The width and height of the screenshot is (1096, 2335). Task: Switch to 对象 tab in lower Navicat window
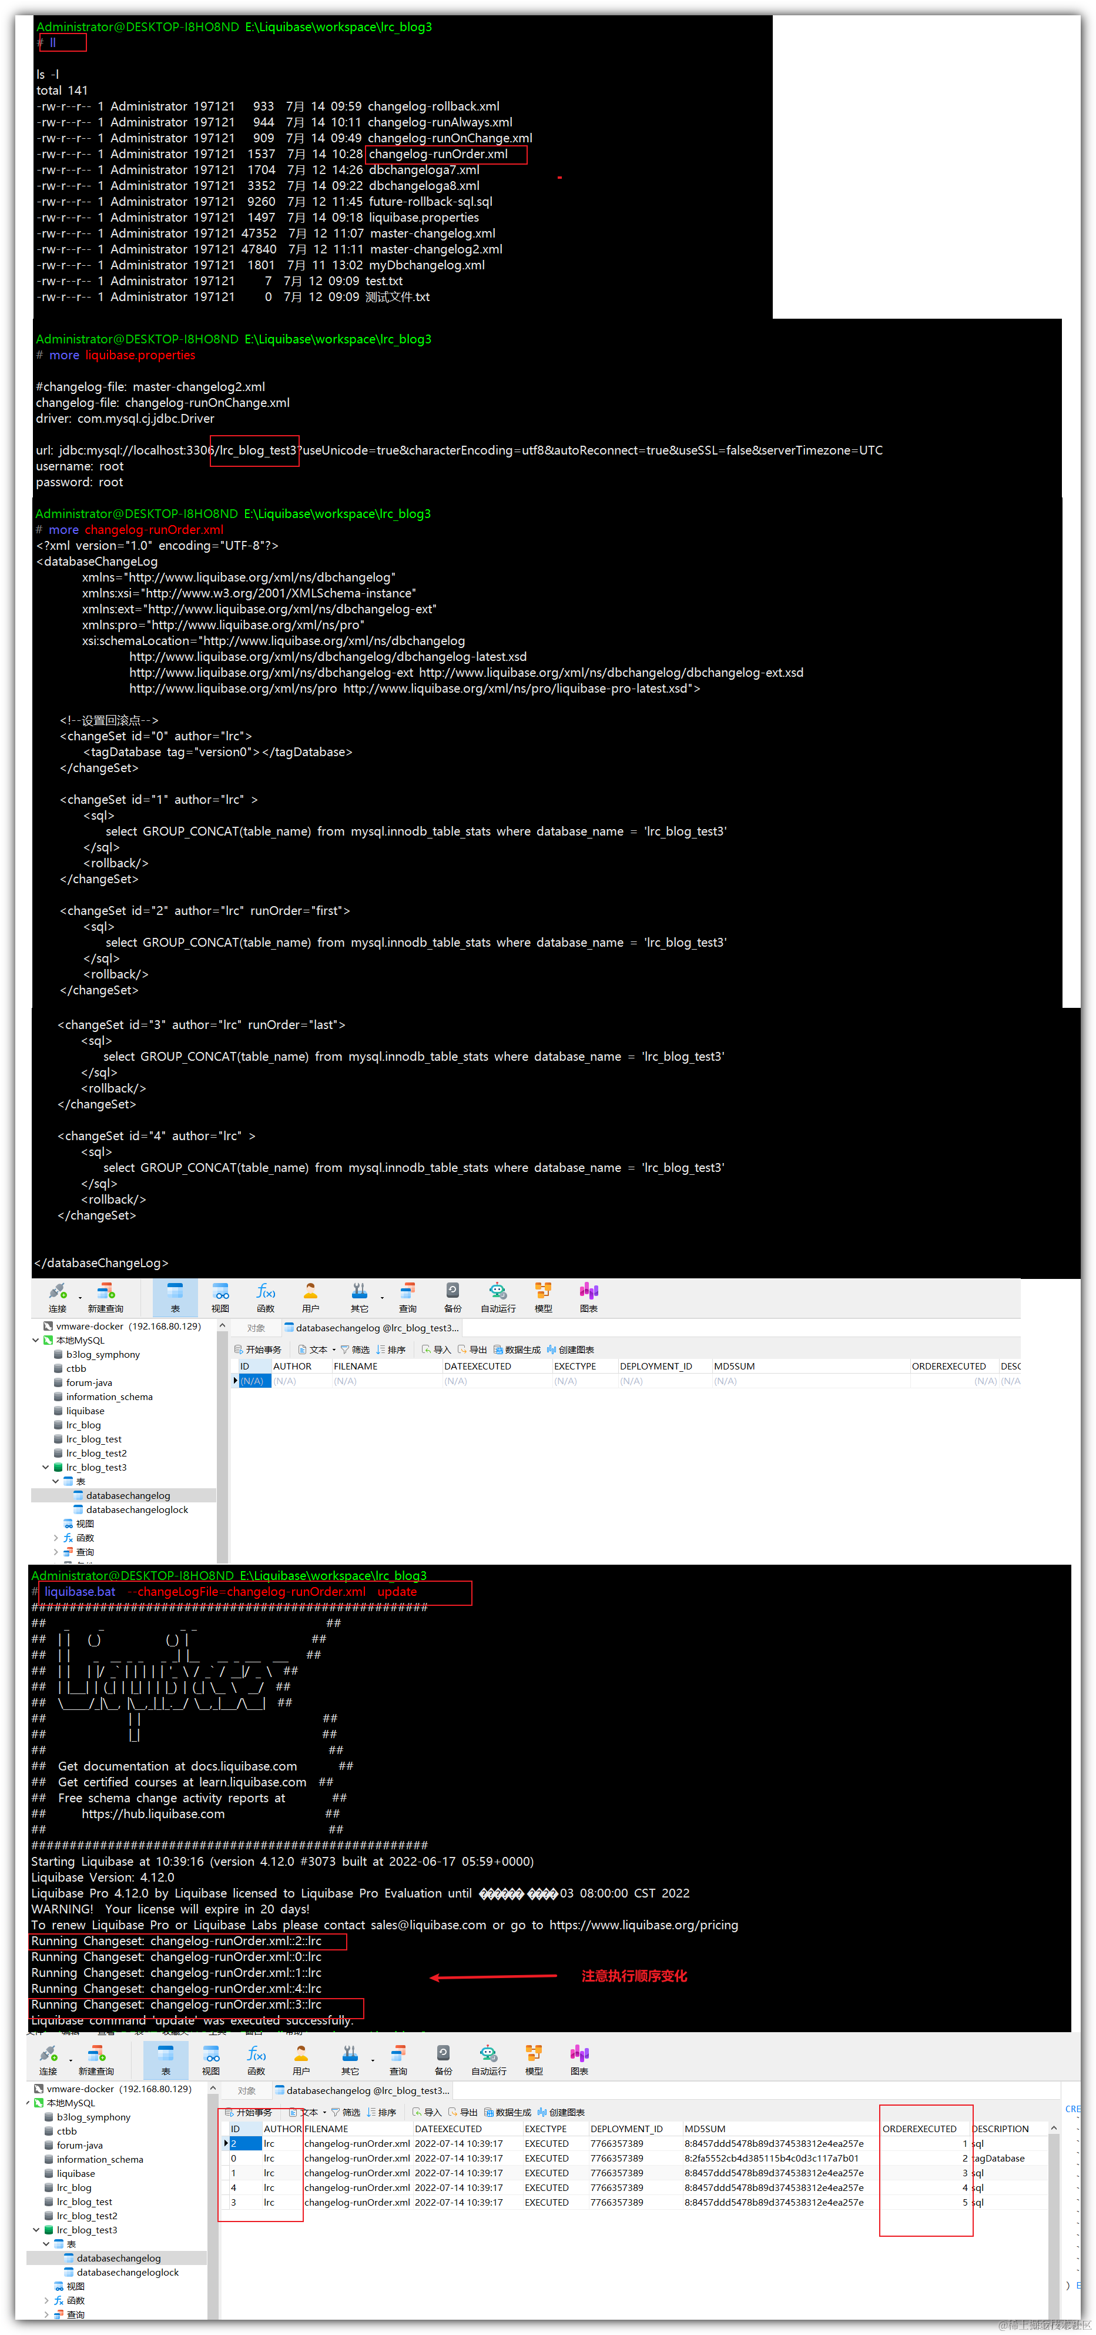pyautogui.click(x=246, y=2090)
